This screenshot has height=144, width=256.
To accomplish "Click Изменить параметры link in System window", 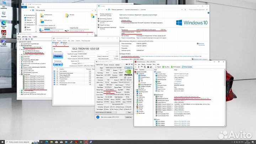I will (x=201, y=44).
